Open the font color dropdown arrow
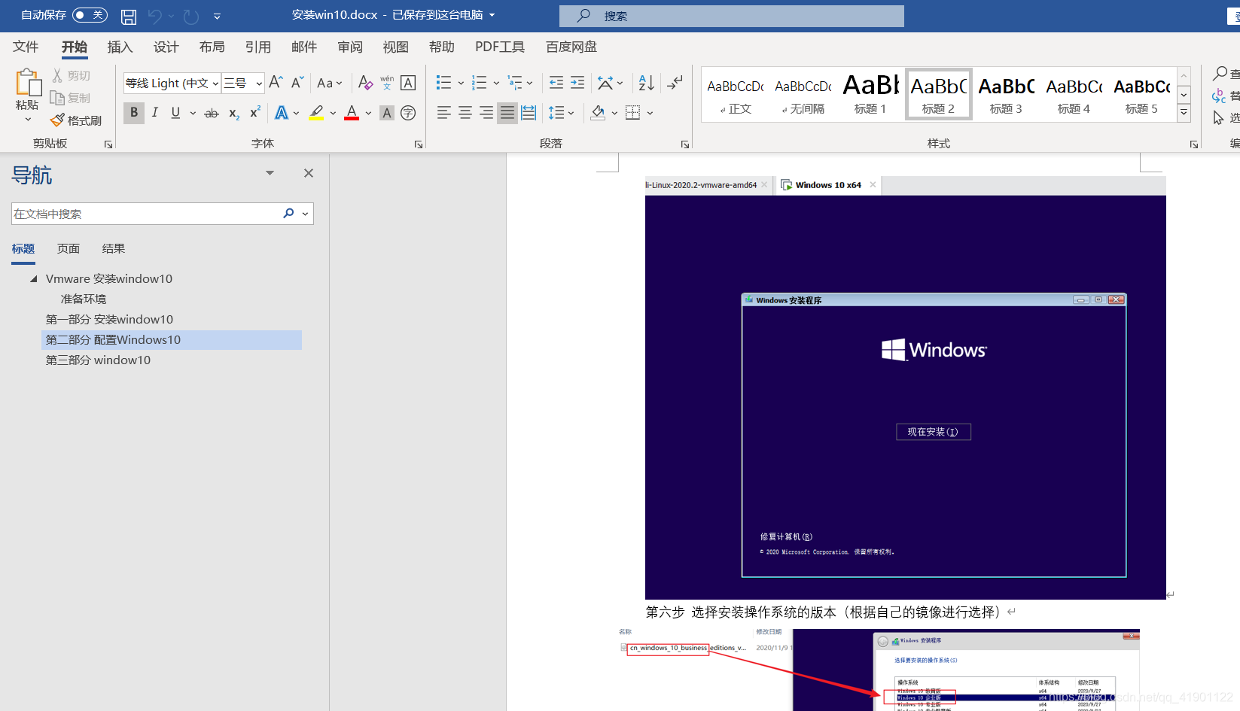The height and width of the screenshot is (711, 1240). click(x=368, y=113)
